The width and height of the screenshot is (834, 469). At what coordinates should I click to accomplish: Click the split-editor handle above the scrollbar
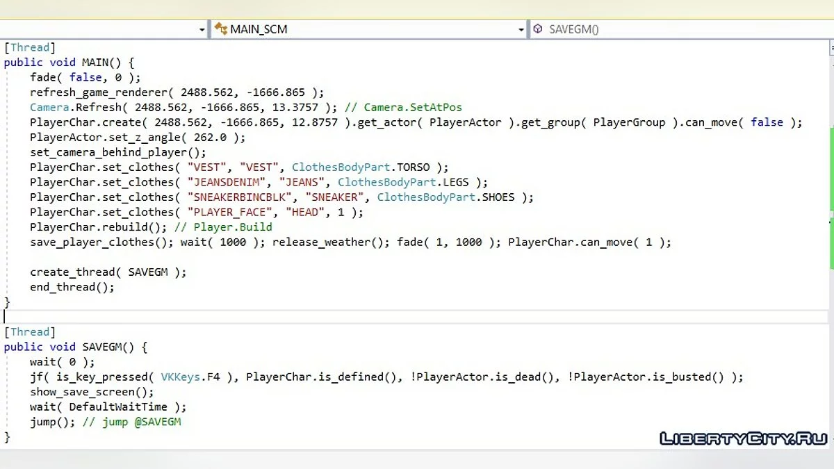[x=831, y=47]
